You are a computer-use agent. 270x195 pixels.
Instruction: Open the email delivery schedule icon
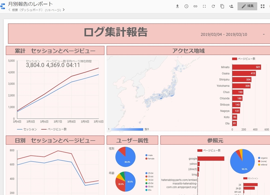coord(186,6)
